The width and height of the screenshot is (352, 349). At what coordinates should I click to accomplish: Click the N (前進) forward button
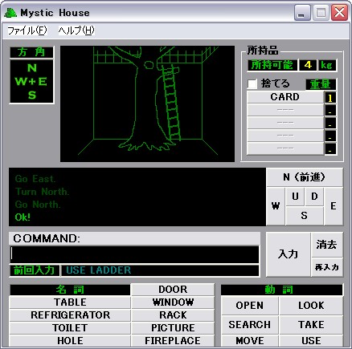(305, 177)
